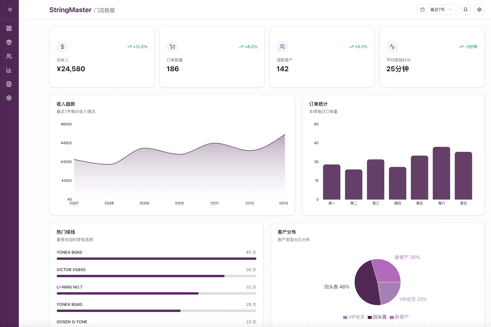
Task: Select the package box icon in sidebar
Action: 9,42
